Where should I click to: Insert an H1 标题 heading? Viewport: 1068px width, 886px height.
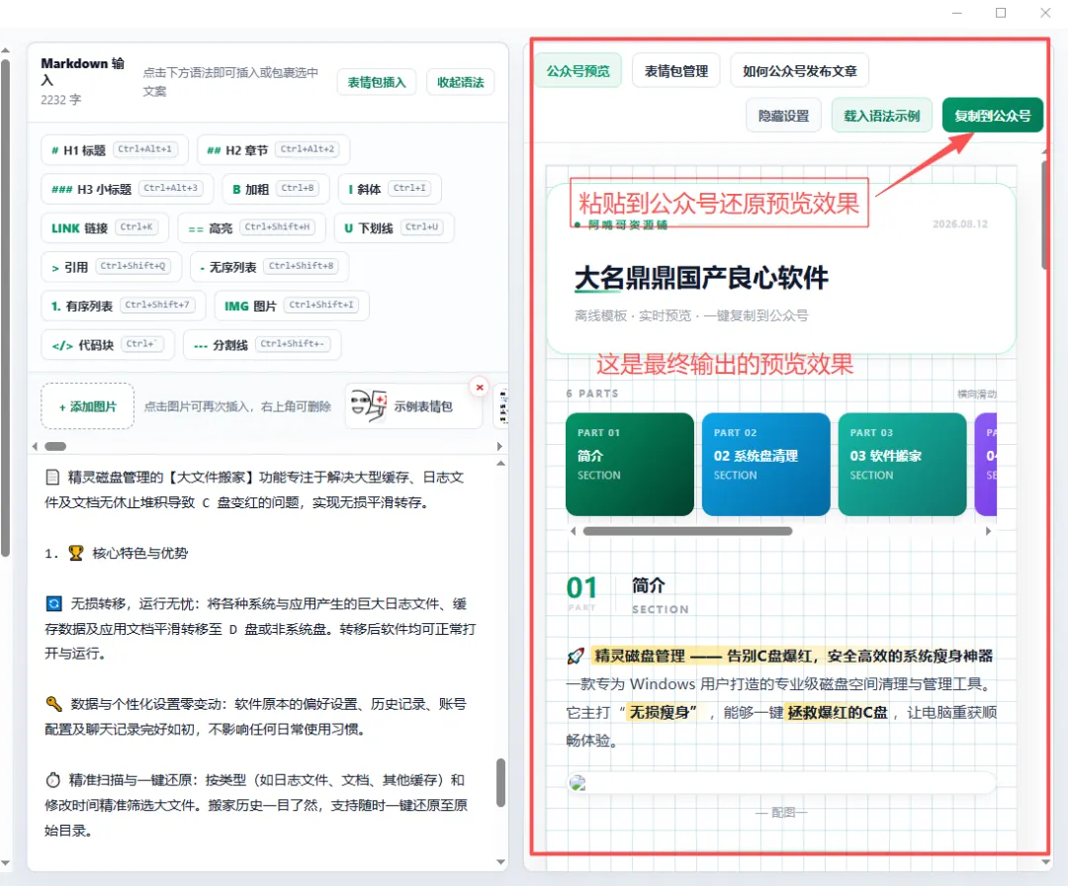tap(114, 150)
